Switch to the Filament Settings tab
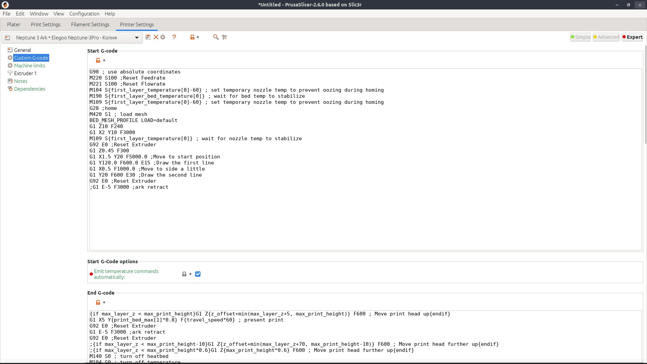Image resolution: width=647 pixels, height=364 pixels. click(90, 24)
